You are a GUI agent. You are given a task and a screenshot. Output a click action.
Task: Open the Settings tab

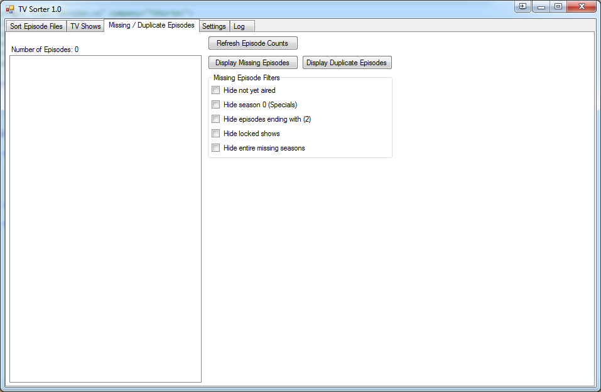click(x=214, y=26)
